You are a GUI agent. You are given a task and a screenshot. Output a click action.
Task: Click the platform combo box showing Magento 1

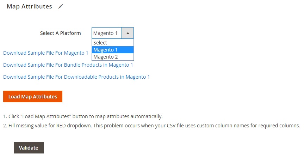(113, 33)
